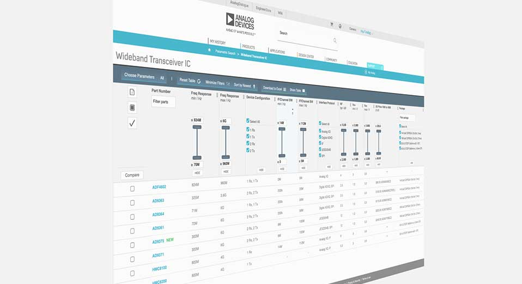Go to home via breadcrumb house icon
This screenshot has width=522, height=284.
pyautogui.click(x=209, y=50)
